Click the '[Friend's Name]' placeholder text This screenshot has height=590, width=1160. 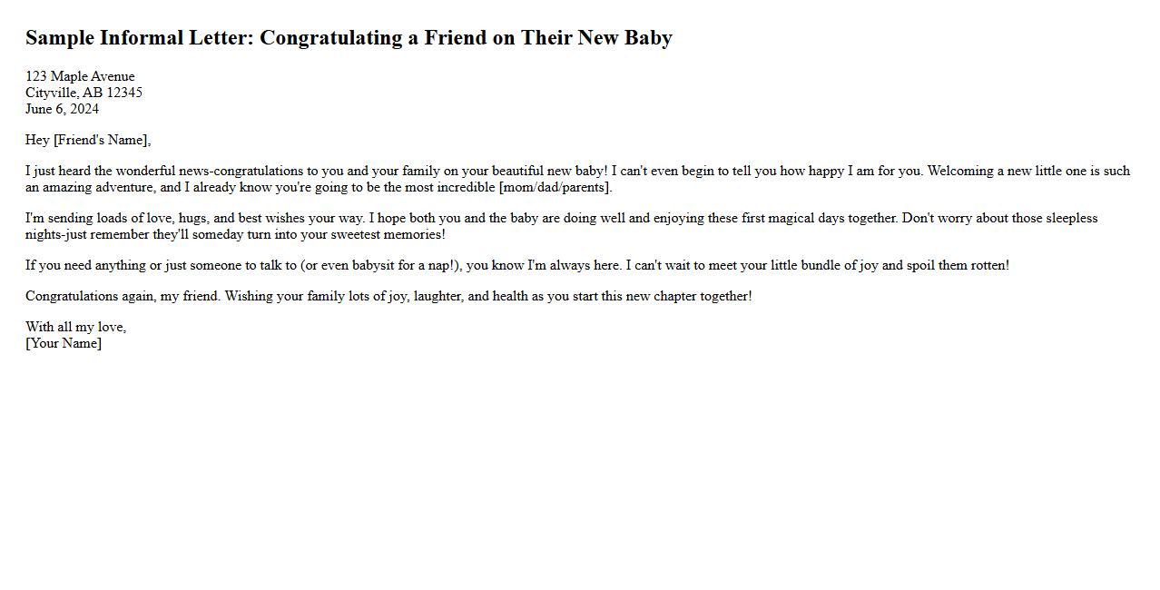point(100,140)
